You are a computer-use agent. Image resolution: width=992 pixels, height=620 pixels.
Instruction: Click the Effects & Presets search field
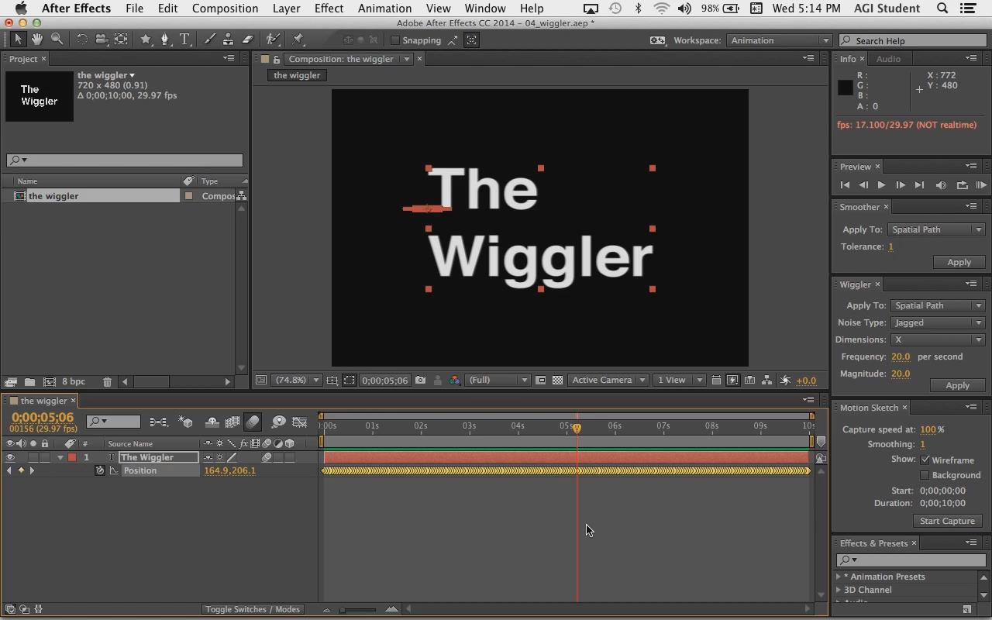click(x=911, y=560)
